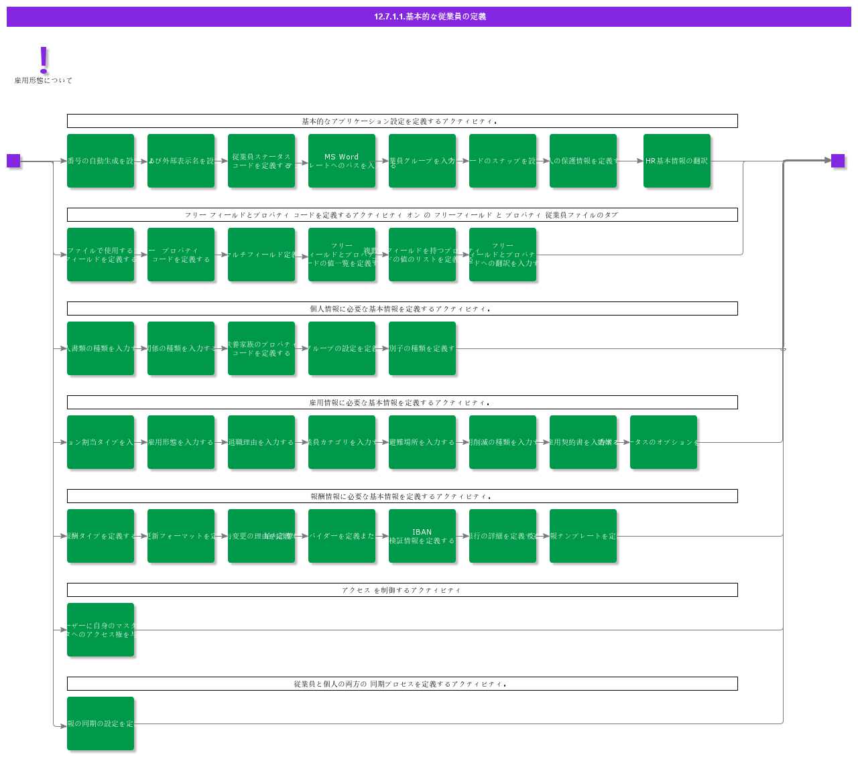Select the MS Word template path box
Screen dimensions: 858x757
pos(341,161)
